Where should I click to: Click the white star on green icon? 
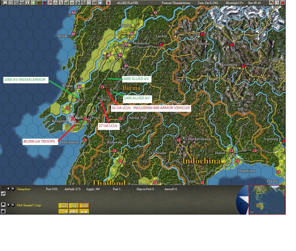[33, 3]
